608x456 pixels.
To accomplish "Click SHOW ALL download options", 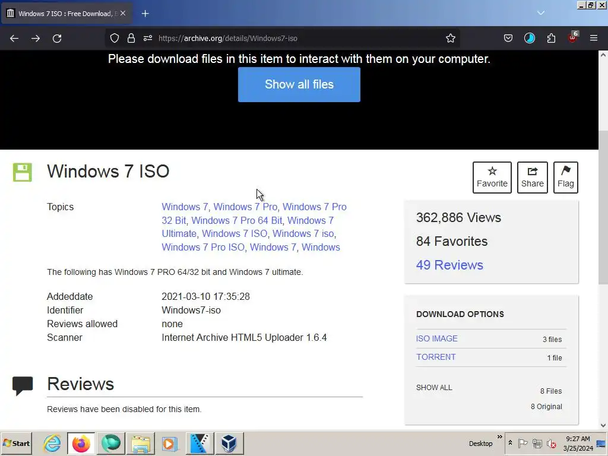I will (x=434, y=387).
